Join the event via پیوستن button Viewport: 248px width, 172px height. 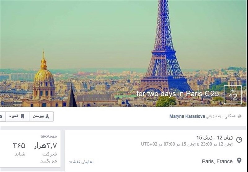pyautogui.click(x=41, y=116)
